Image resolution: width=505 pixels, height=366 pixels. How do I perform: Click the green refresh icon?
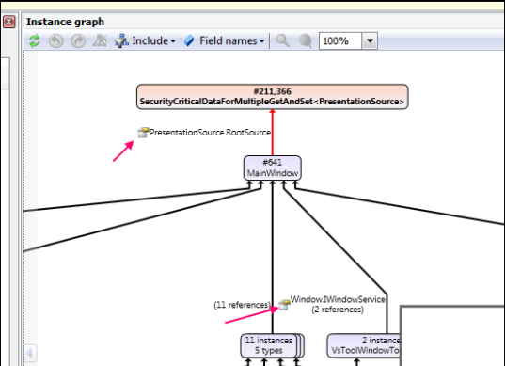[35, 40]
